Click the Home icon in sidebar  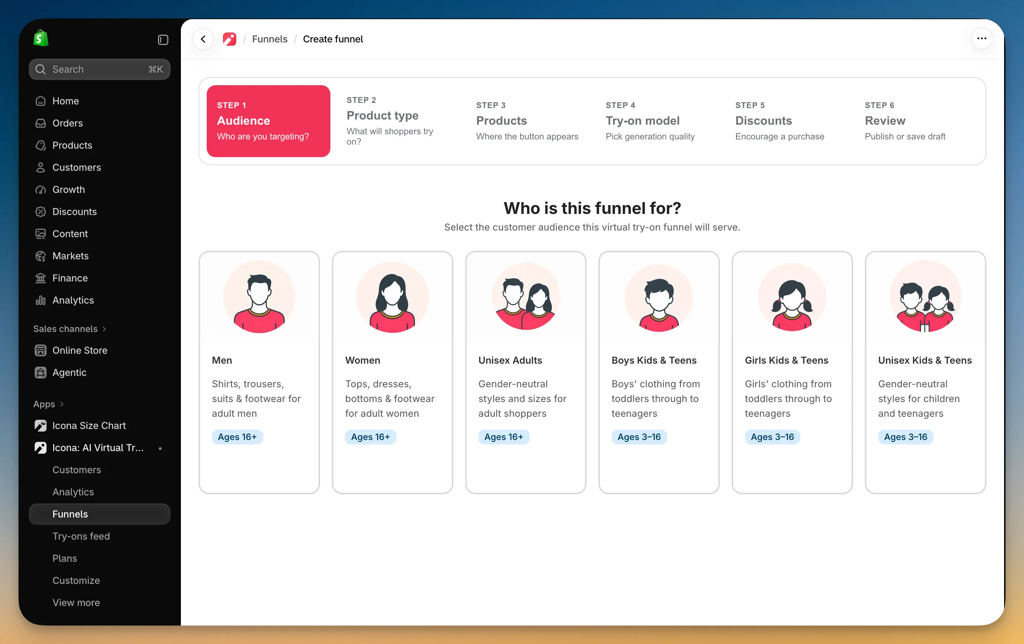click(x=40, y=101)
